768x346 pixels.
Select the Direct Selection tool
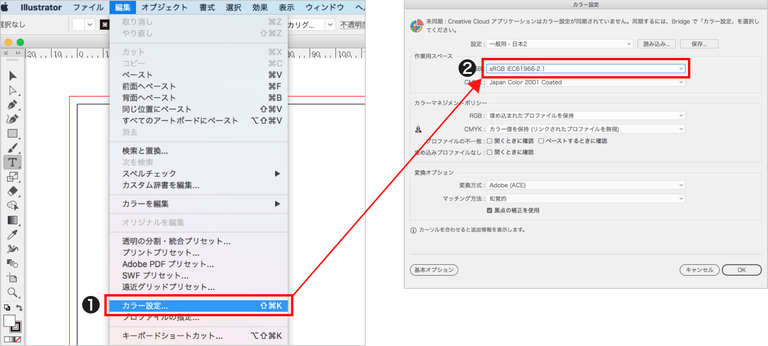pos(12,90)
